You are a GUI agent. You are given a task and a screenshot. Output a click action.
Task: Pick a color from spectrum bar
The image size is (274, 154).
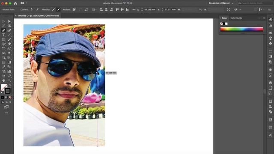pyautogui.click(x=241, y=29)
